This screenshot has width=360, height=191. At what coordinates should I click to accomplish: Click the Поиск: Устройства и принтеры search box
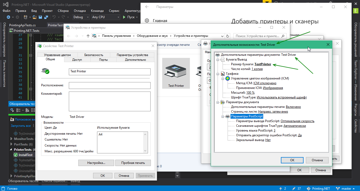pyautogui.click(x=260, y=36)
